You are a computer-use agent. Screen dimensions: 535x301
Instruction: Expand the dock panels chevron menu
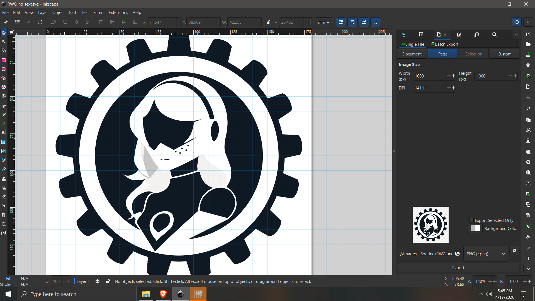tap(516, 35)
